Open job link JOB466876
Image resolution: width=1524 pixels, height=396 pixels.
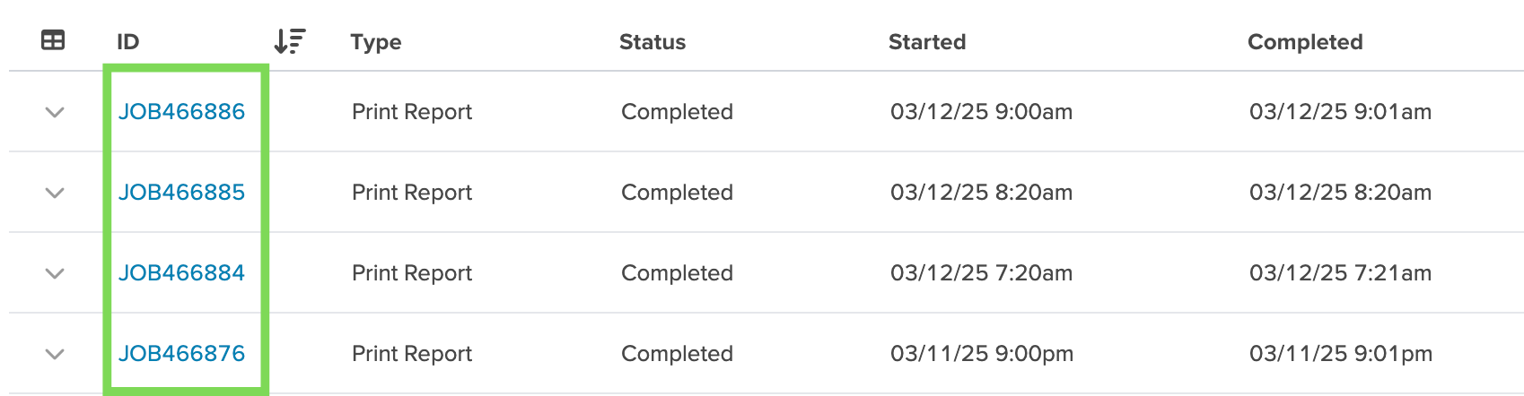pyautogui.click(x=182, y=354)
